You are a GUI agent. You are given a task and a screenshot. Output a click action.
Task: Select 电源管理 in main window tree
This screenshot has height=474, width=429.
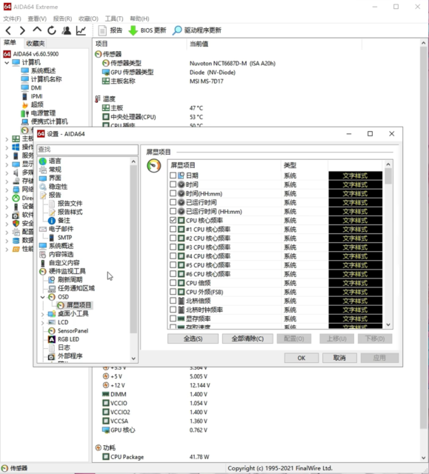click(x=43, y=113)
